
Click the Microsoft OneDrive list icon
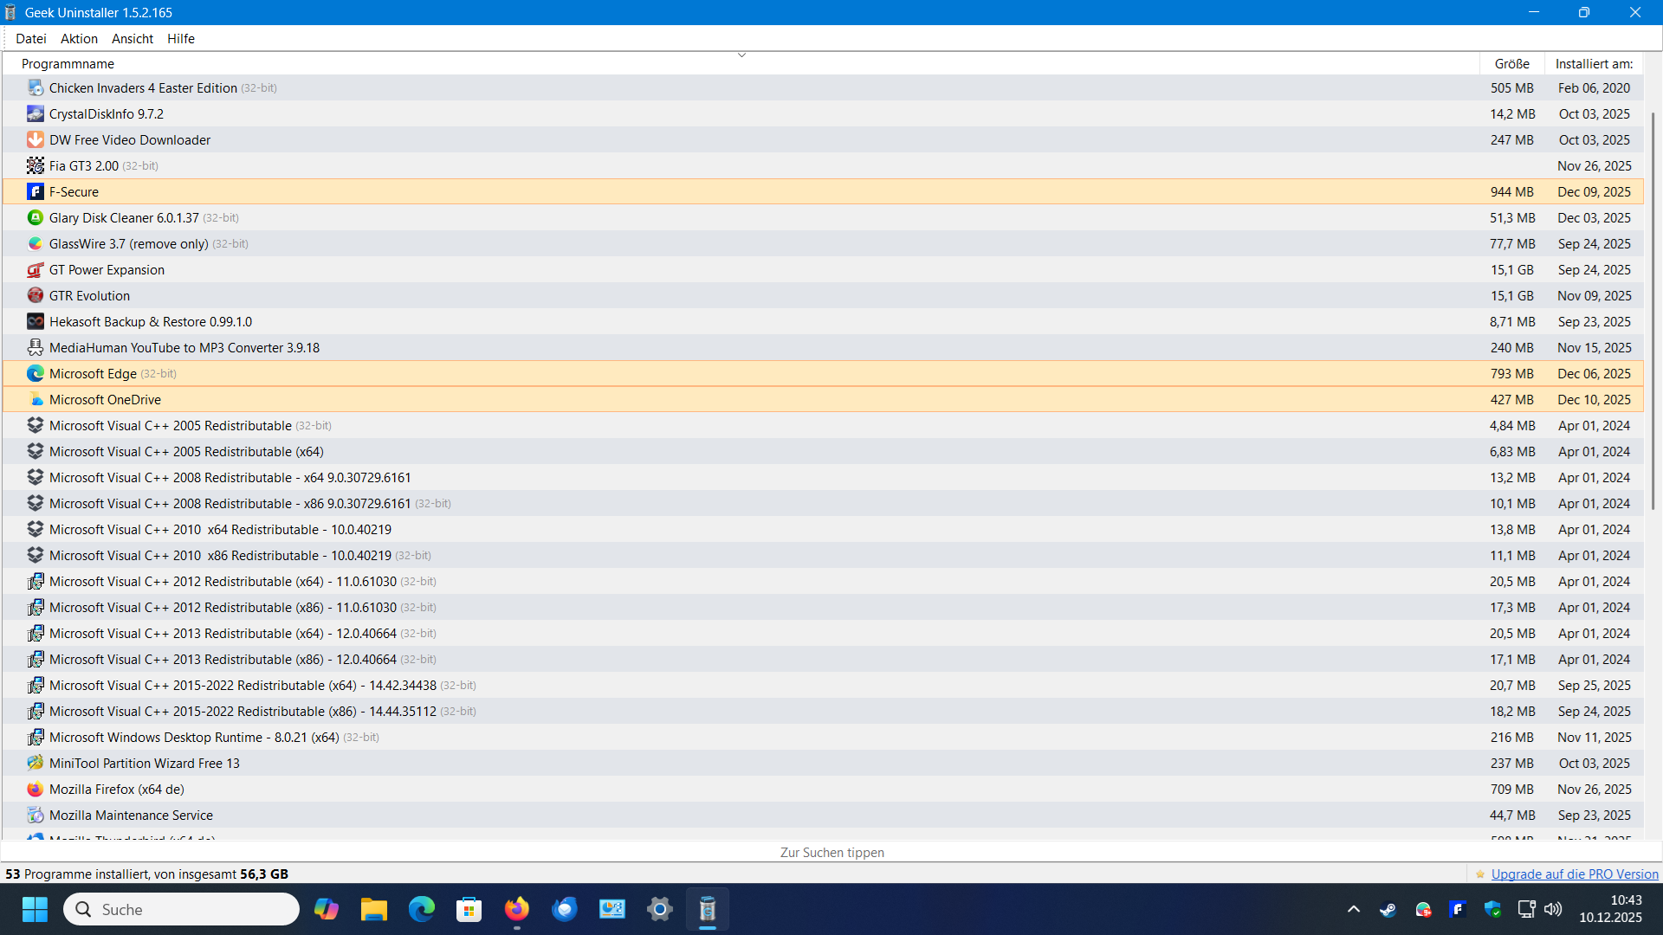pyautogui.click(x=35, y=400)
